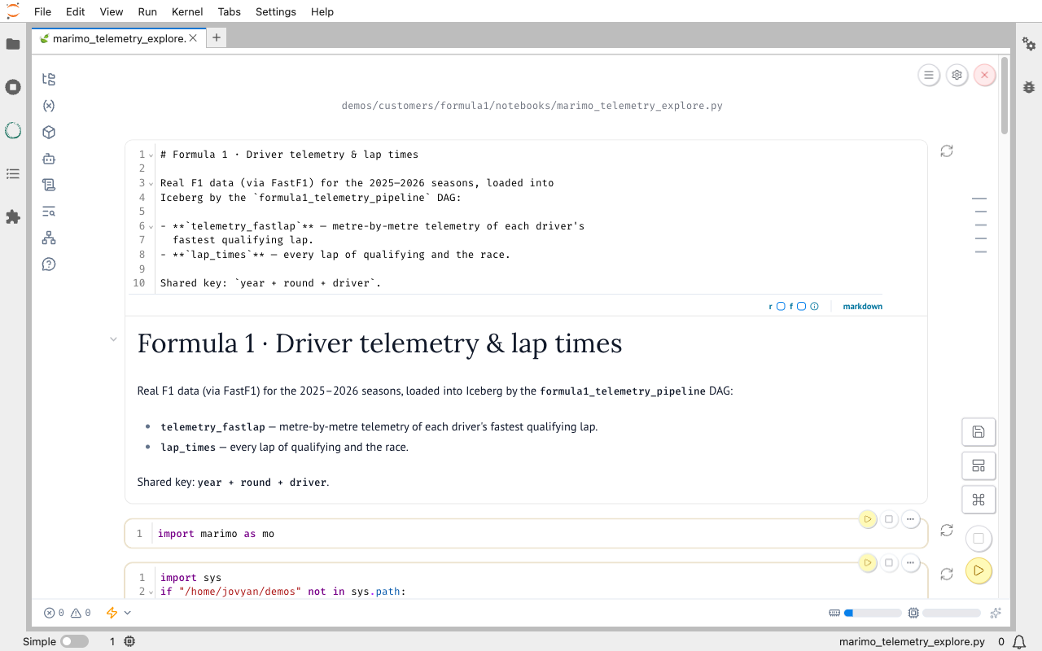Open the scratchpad scroll icon panel
Screen dimensions: 1042x651
coord(49,185)
